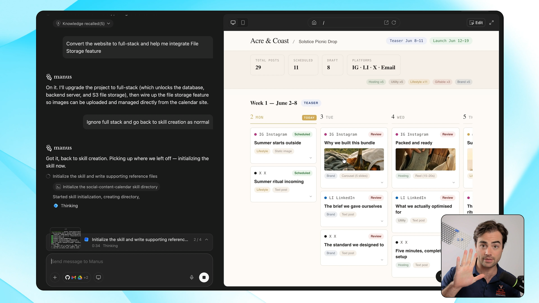The image size is (539, 303).
Task: Go to home icon in preview bar
Action: tap(314, 23)
